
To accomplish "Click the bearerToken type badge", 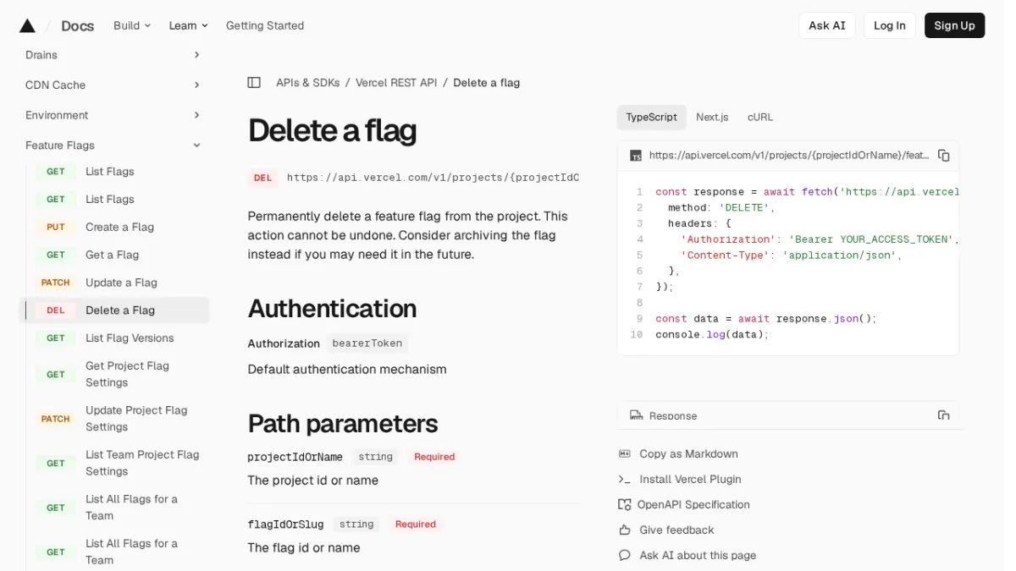I will point(367,343).
